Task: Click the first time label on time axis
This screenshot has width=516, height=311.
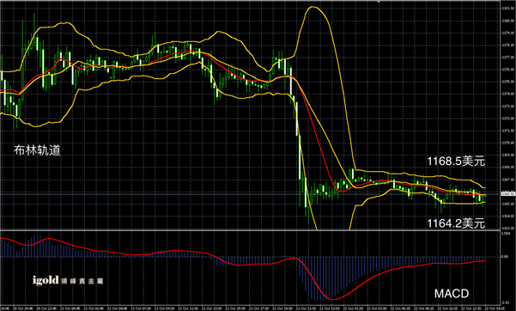Action: (3, 308)
